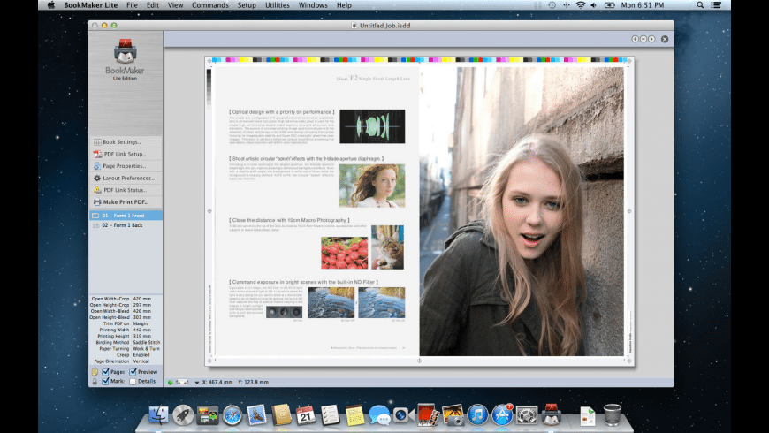The height and width of the screenshot is (433, 769).
Task: Click the zoom in circle button in preview header
Action: pyautogui.click(x=635, y=39)
